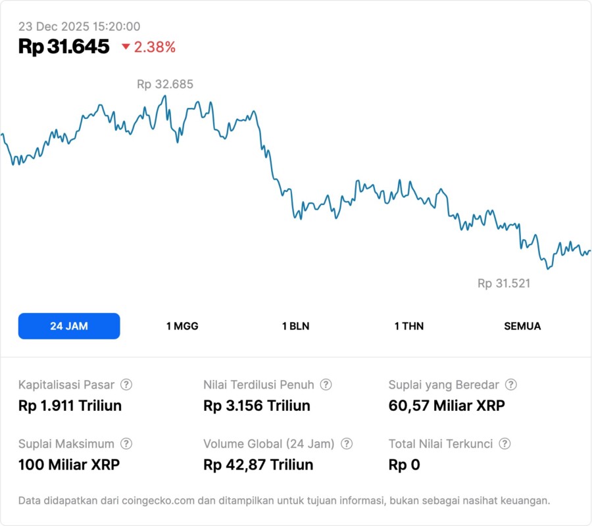Click help icon beside Volume Global (24 Jam)
The height and width of the screenshot is (526, 592).
pyautogui.click(x=347, y=444)
